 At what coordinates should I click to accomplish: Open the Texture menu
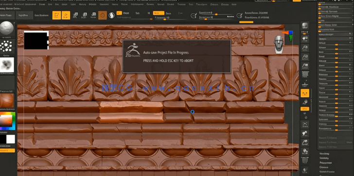[182, 4]
